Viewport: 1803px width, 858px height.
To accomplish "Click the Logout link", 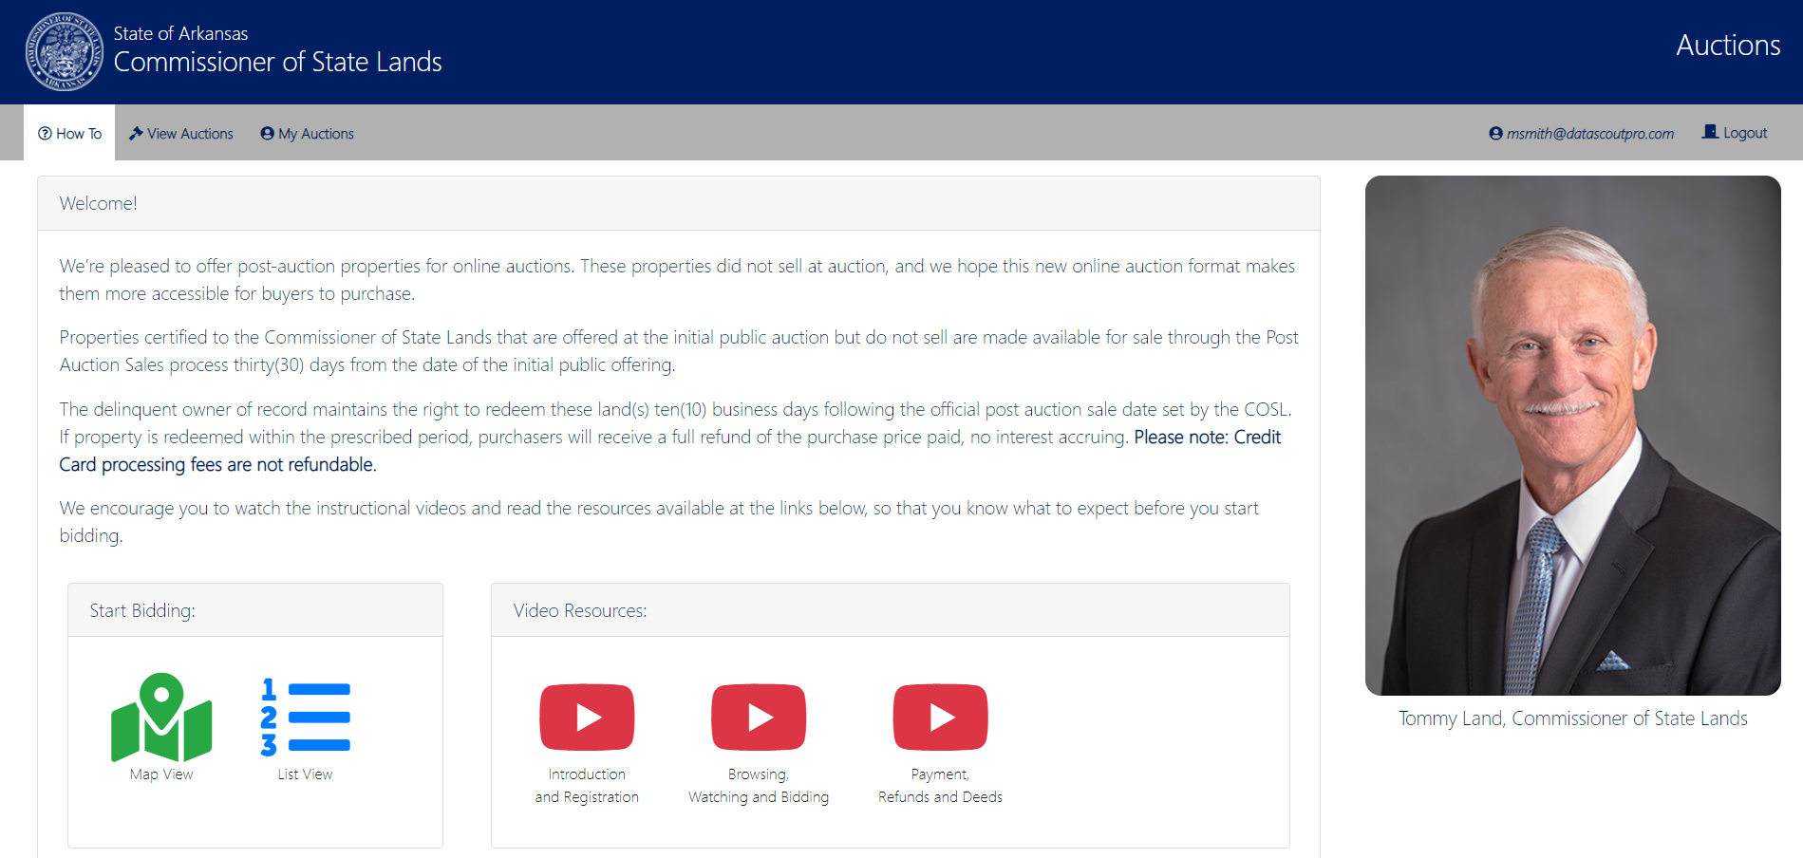I will coord(1735,133).
